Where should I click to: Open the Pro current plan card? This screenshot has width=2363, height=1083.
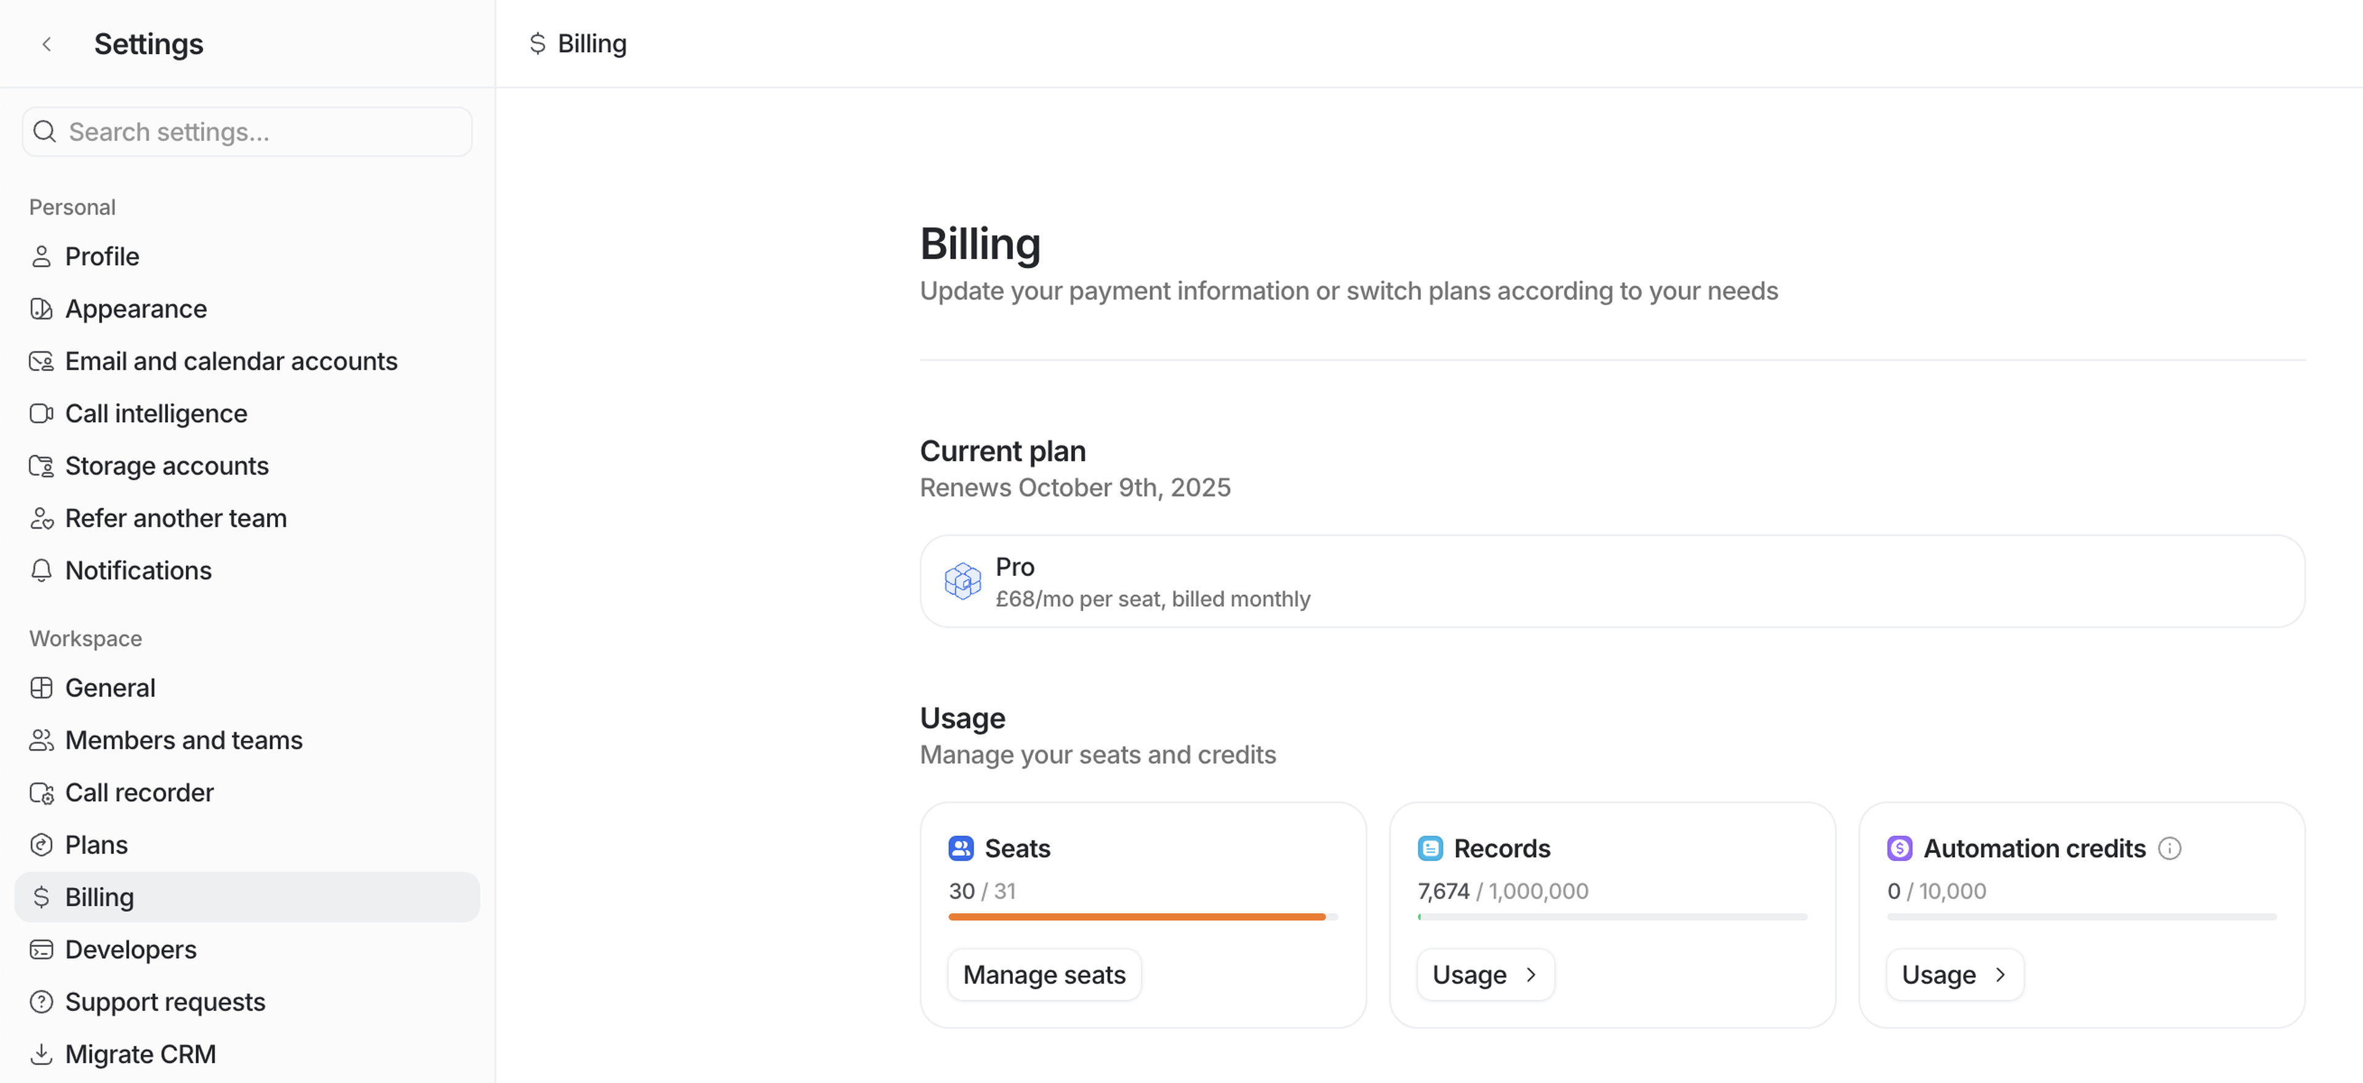(x=1612, y=581)
